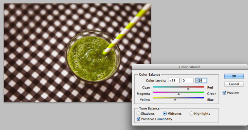248x130 pixels.
Task: Click the Cyan-Red slider handle
Action: coord(188,89)
